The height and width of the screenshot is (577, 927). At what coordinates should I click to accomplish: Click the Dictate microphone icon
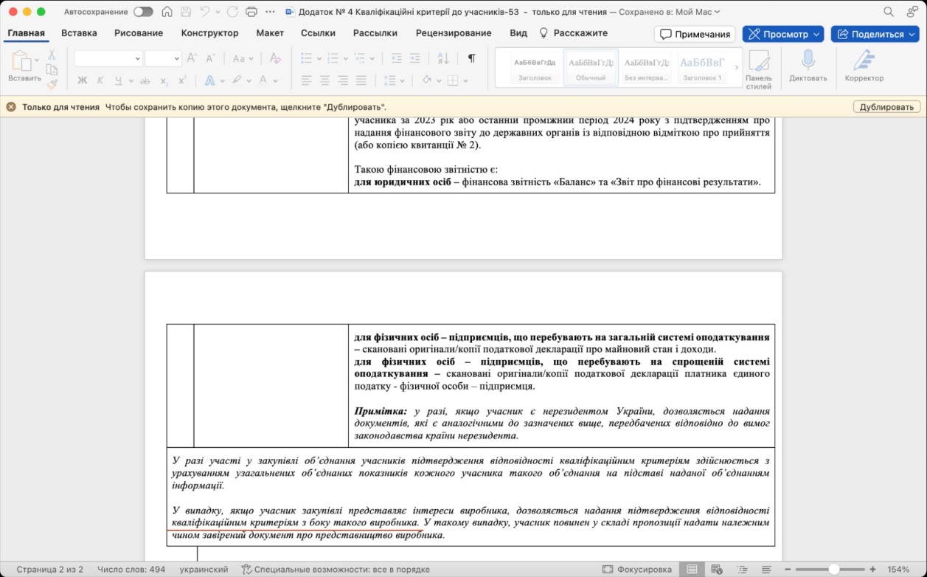[x=808, y=61]
